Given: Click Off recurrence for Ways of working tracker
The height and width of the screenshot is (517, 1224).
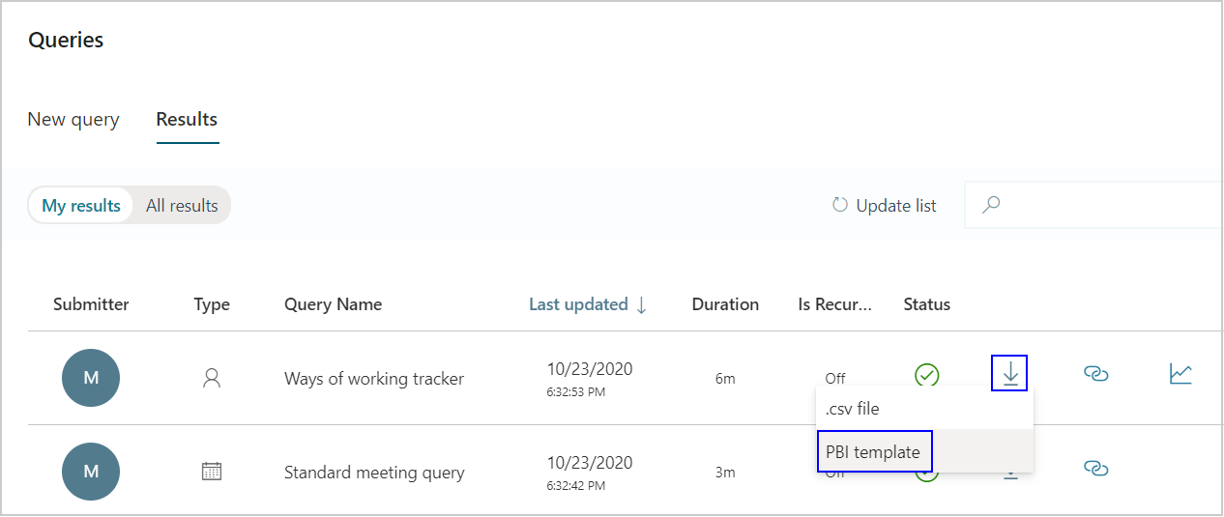Looking at the screenshot, I should [x=835, y=379].
